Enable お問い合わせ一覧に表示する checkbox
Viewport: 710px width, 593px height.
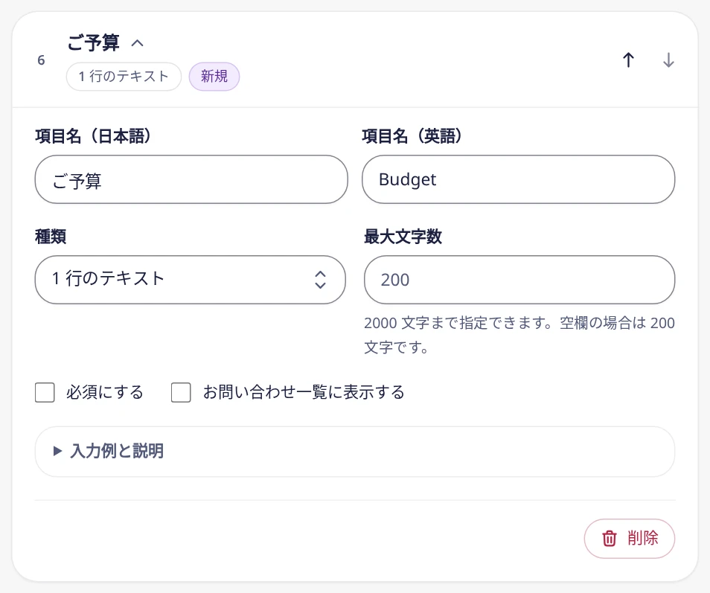pos(181,392)
